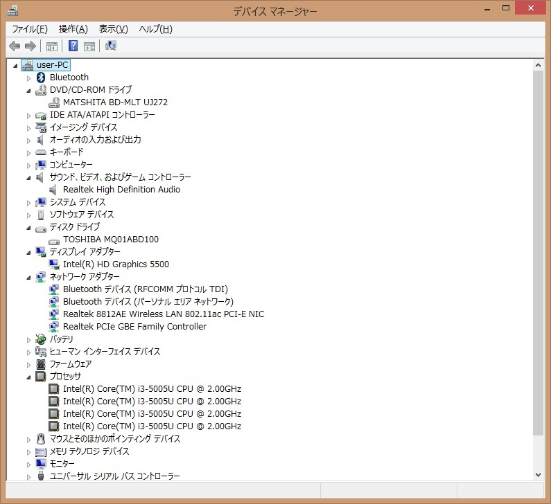Collapse the プロセッサ node
Viewport: 551px width, 504px height.
click(29, 377)
